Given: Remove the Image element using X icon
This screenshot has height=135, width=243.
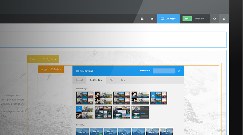Looking at the screenshot, I should 60,69.
